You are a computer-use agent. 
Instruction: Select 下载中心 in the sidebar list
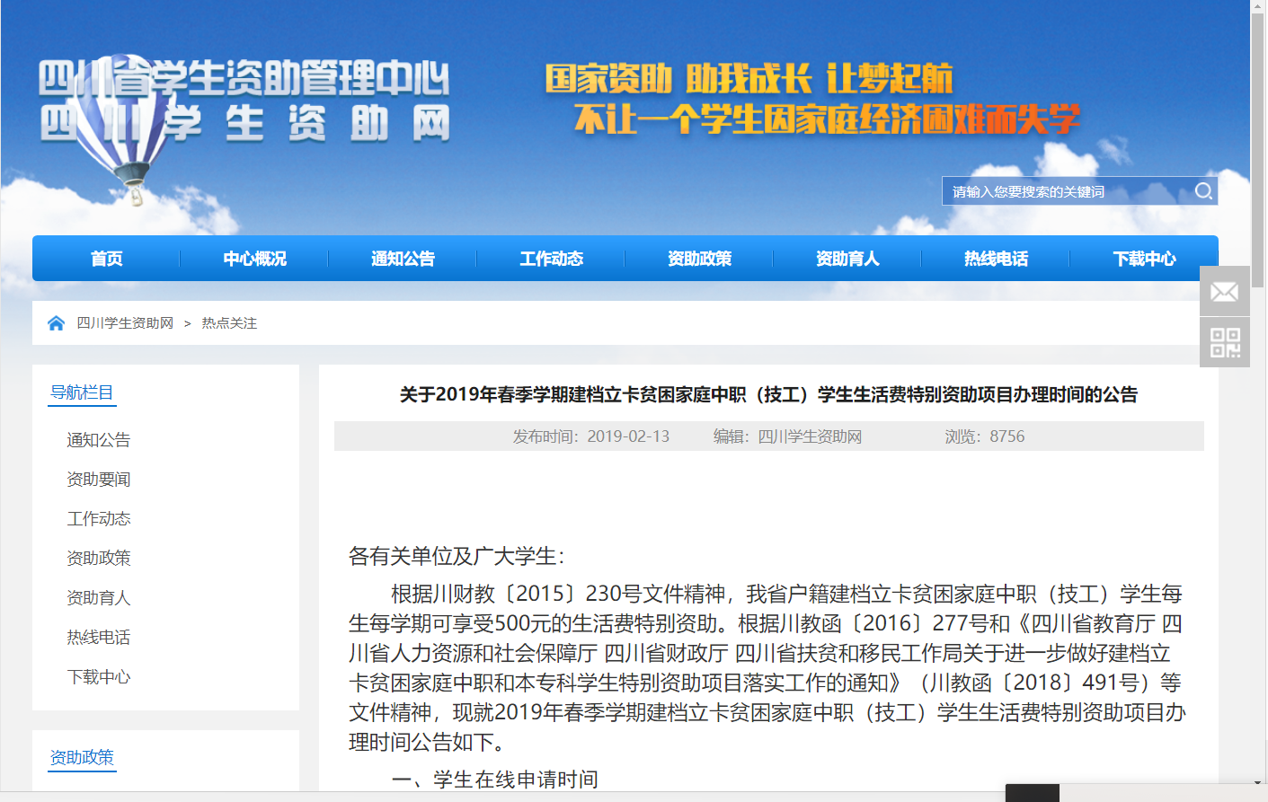coord(99,677)
